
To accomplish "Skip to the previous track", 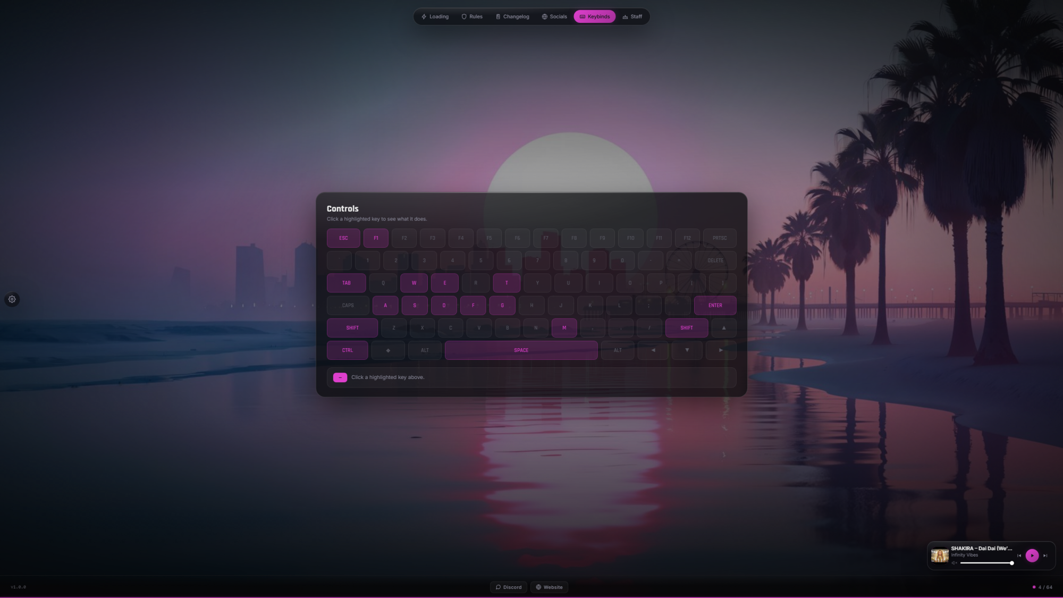I will (1019, 555).
